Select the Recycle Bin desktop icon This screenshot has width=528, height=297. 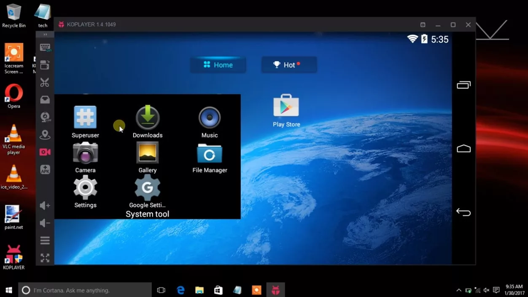(x=13, y=16)
